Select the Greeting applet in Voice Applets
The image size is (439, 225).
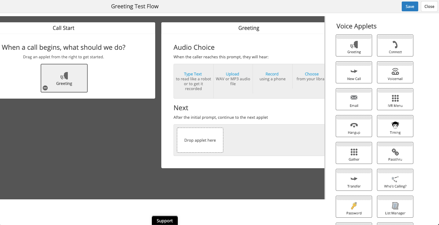tap(354, 45)
